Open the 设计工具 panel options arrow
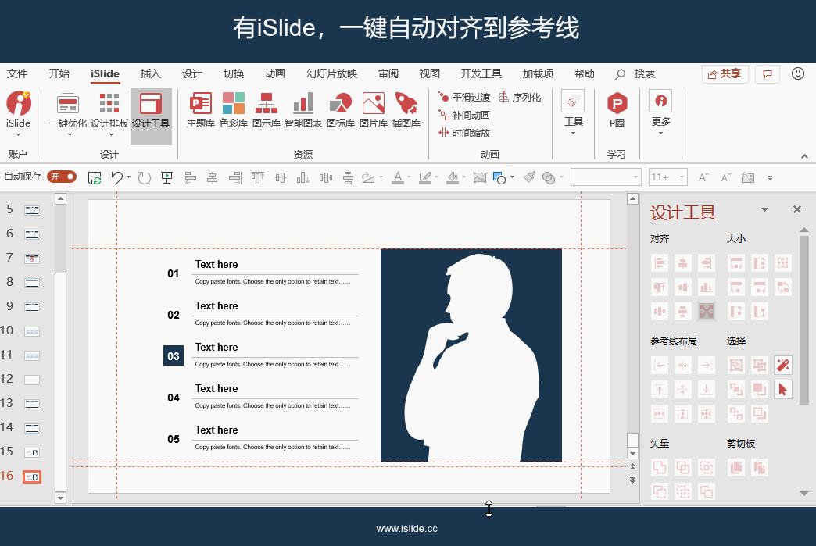This screenshot has width=816, height=546. click(764, 209)
